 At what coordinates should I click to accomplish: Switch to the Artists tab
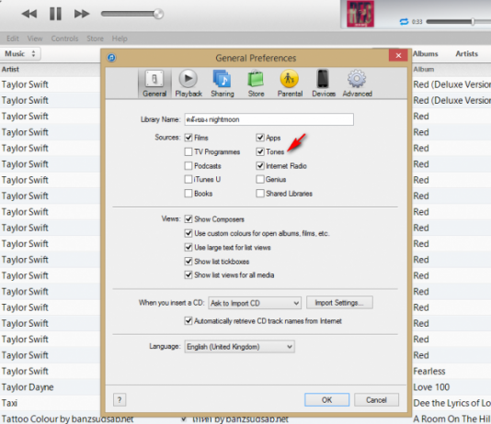point(466,54)
